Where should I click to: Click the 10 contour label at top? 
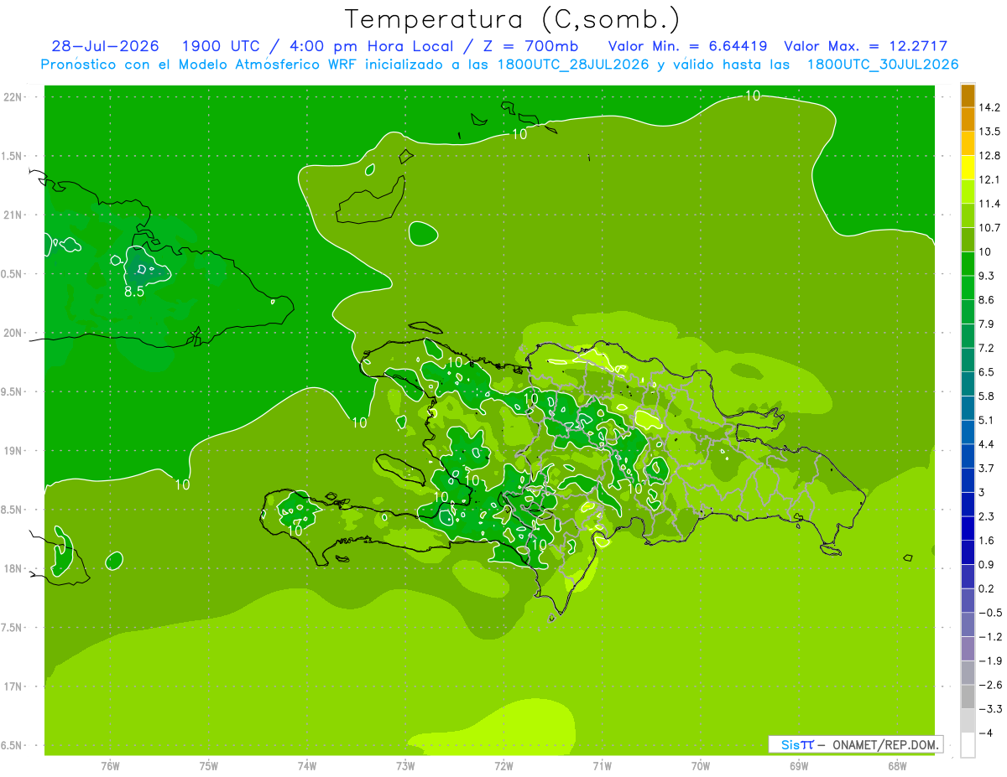(x=753, y=96)
